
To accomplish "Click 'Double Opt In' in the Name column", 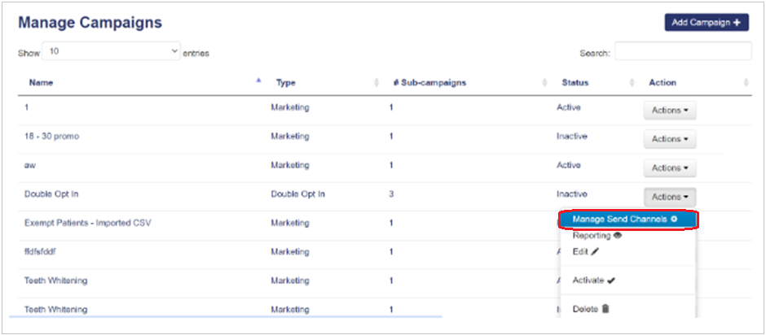I will point(51,194).
